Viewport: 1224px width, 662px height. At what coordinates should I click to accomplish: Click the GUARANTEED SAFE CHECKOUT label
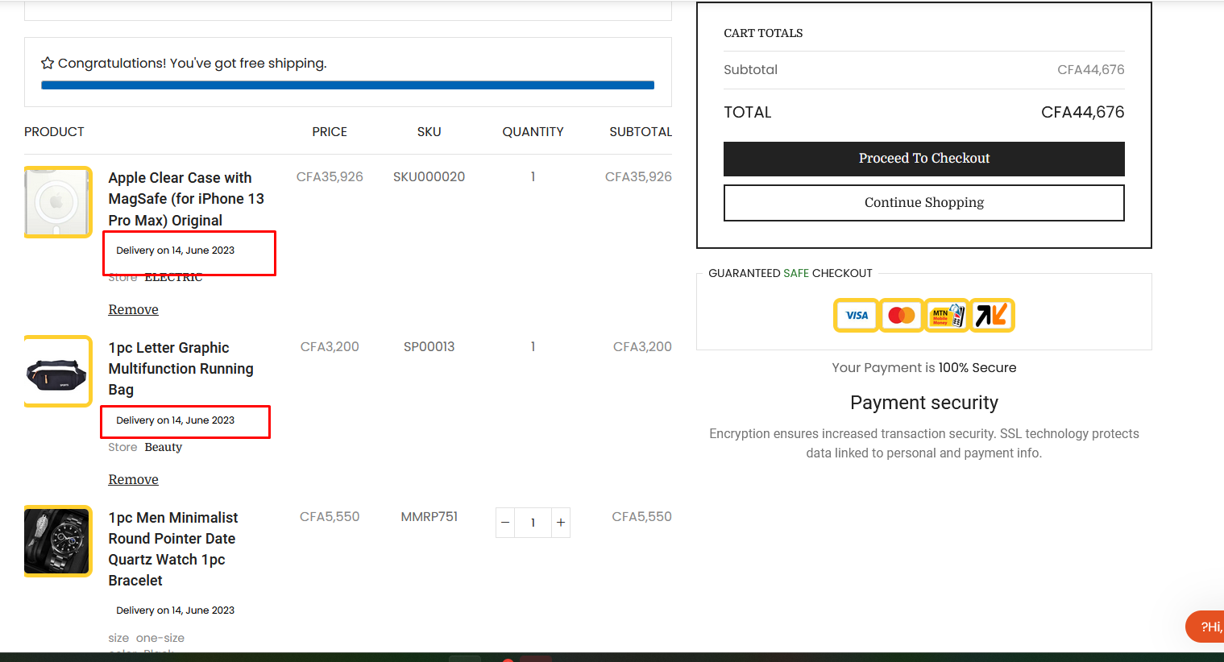[790, 273]
